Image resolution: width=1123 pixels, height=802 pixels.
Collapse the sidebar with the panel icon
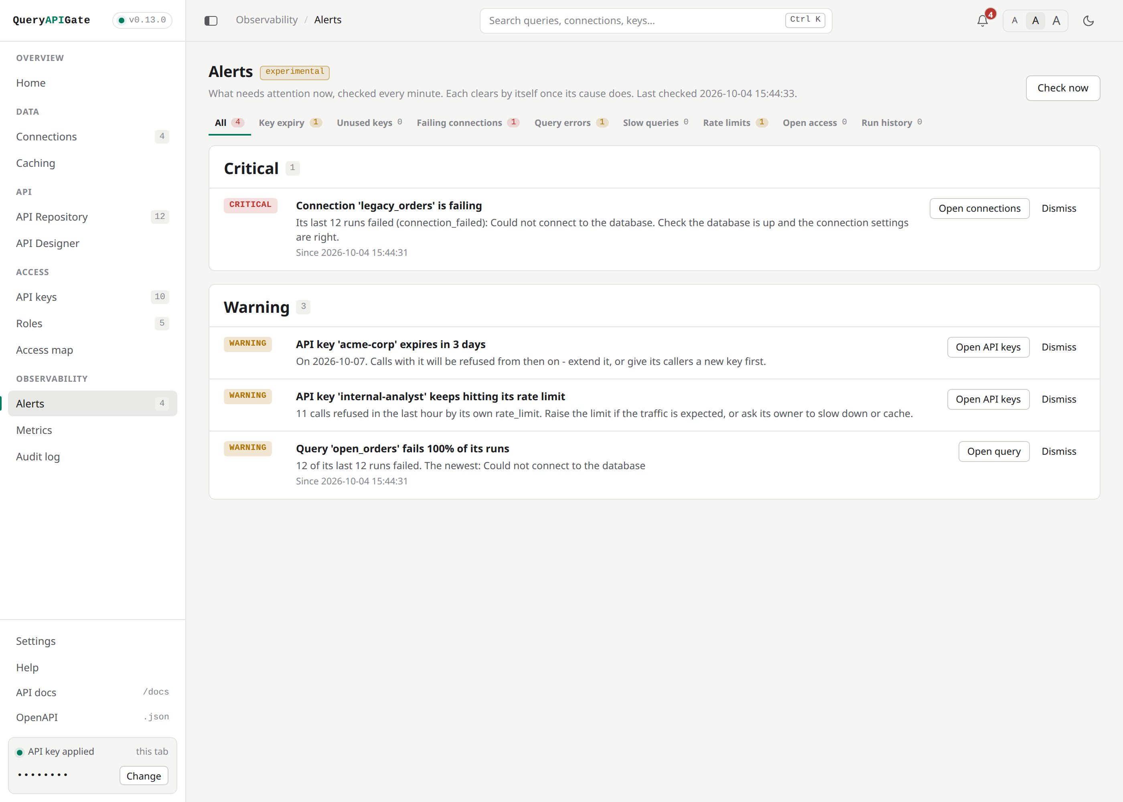coord(211,20)
